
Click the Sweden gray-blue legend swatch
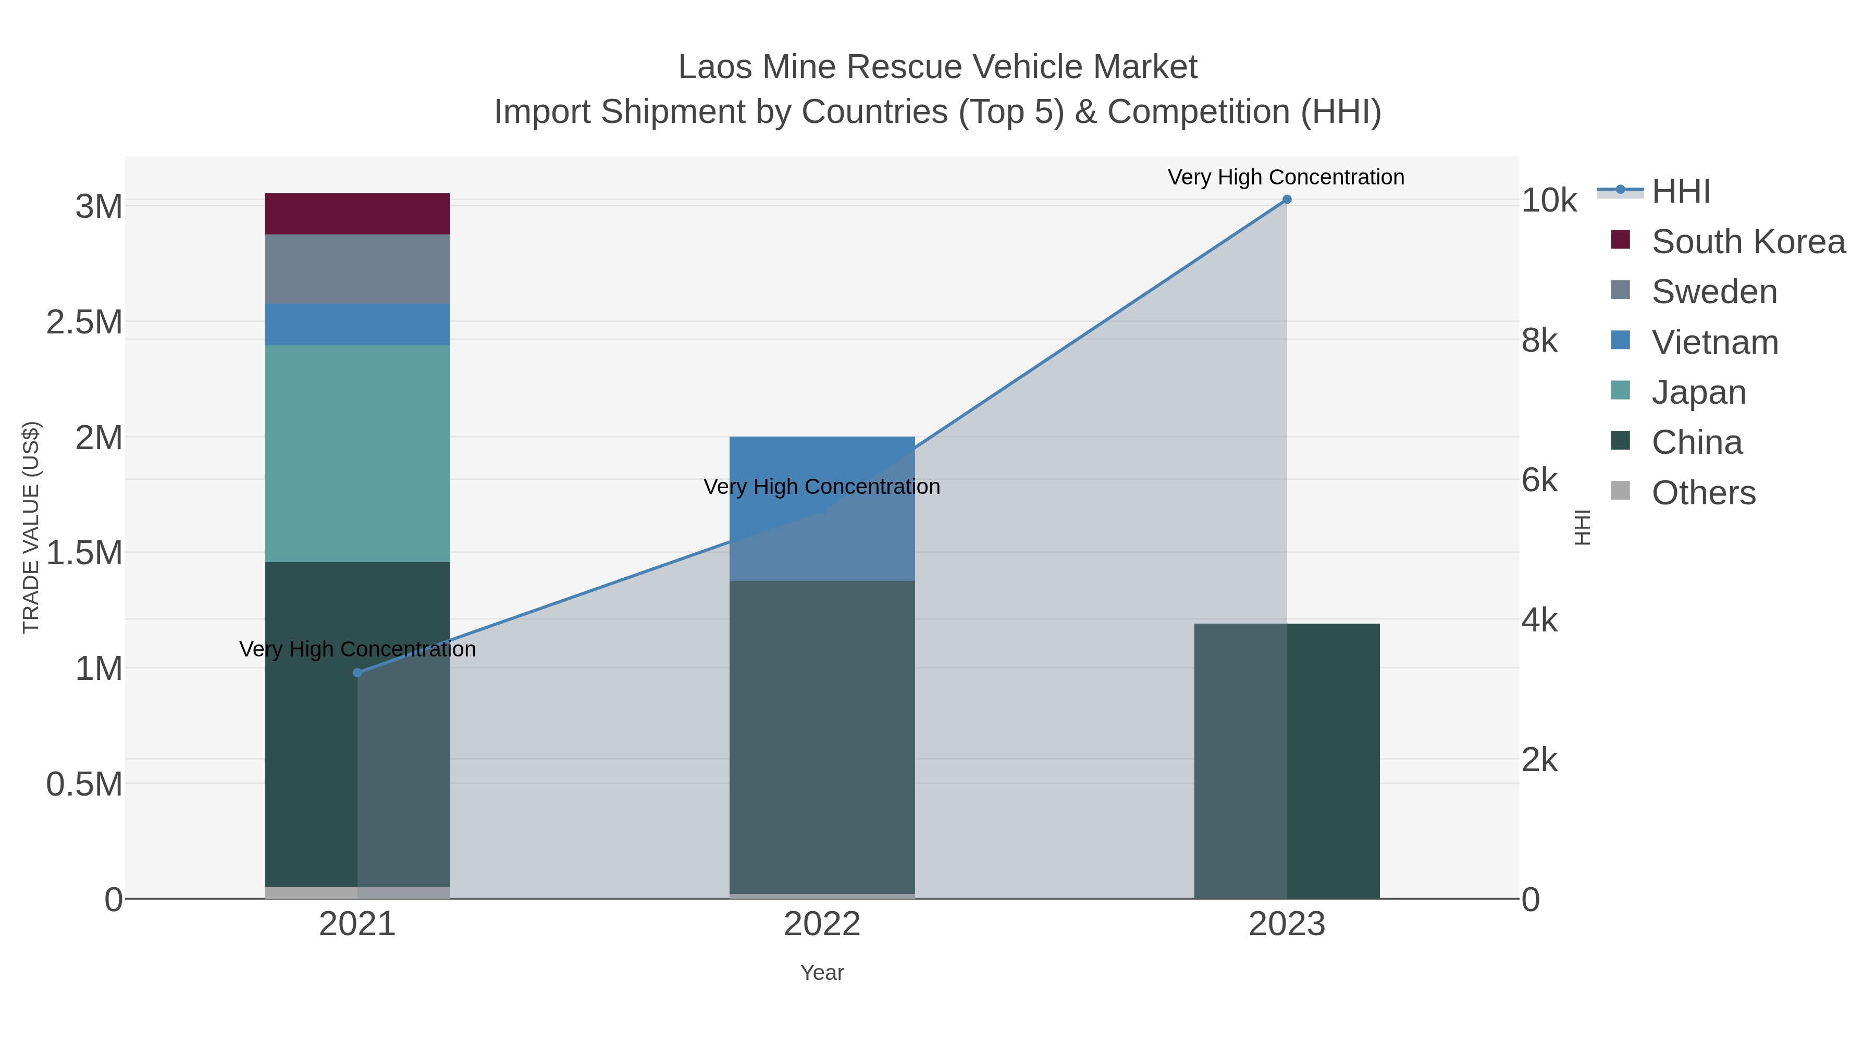tap(1620, 290)
